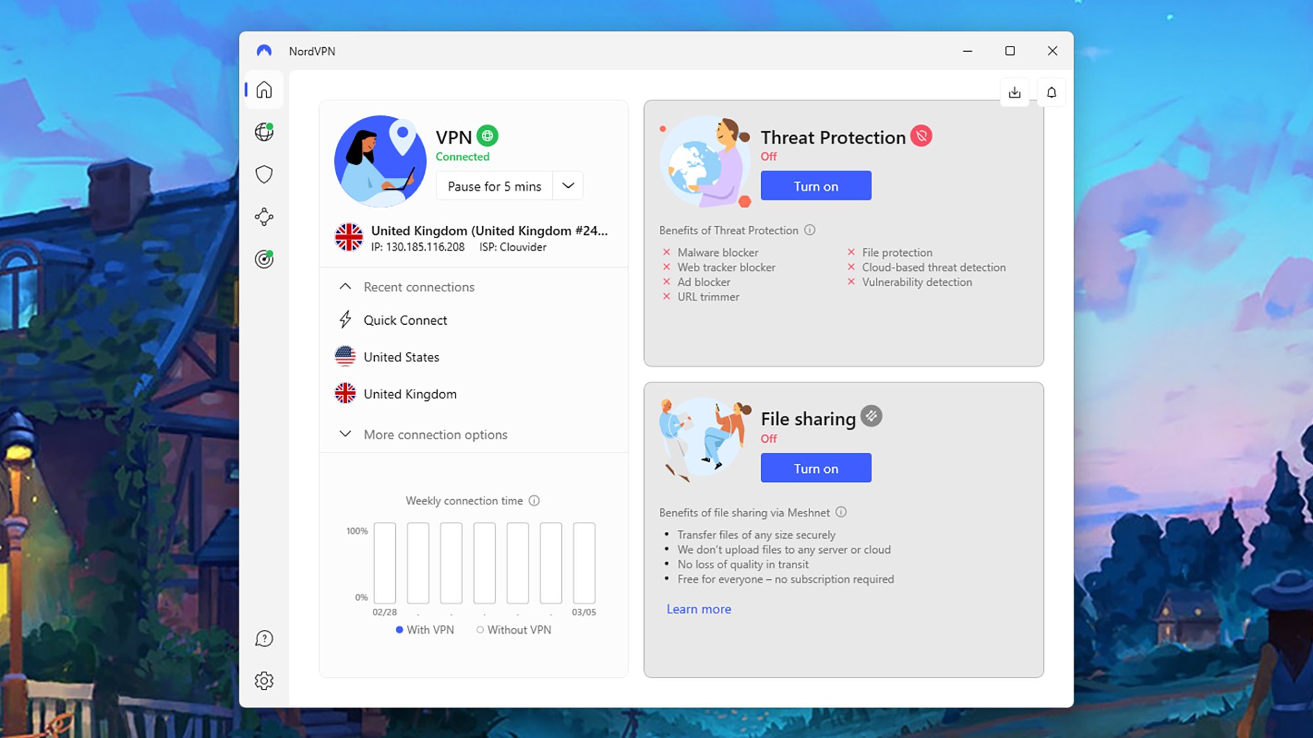
Task: Click the green VPN connected status badge
Action: (487, 136)
